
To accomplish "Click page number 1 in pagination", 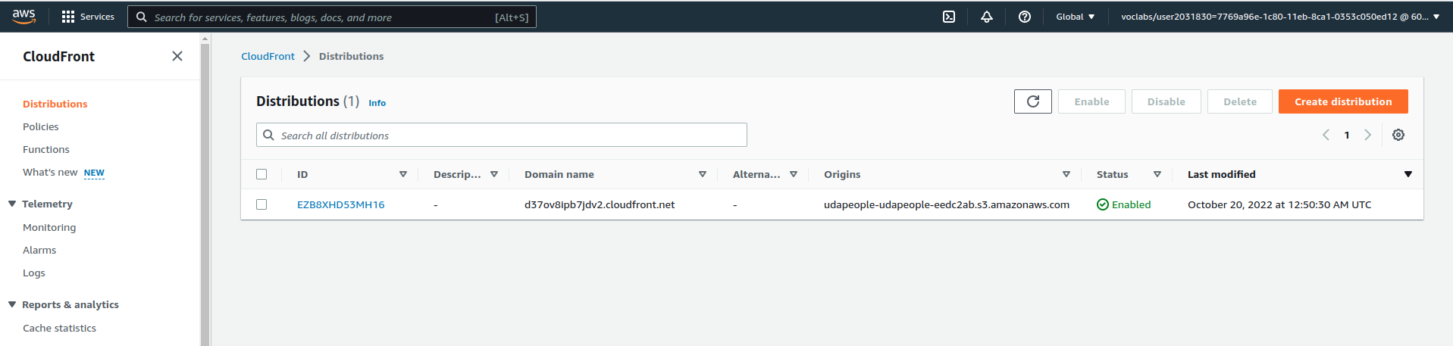I will (1347, 135).
